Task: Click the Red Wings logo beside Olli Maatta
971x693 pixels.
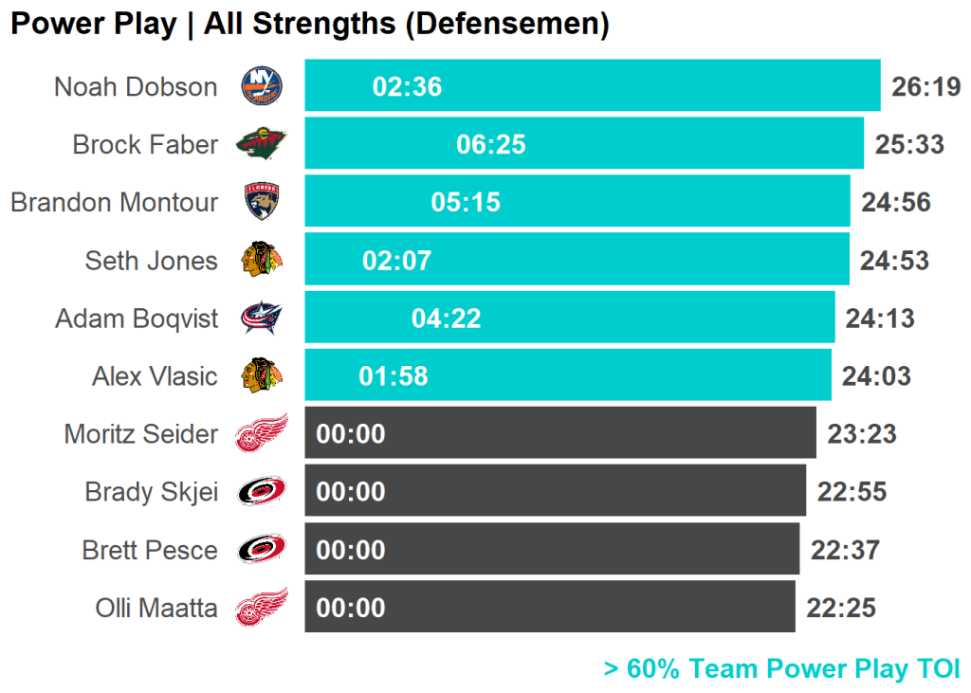Action: [261, 608]
